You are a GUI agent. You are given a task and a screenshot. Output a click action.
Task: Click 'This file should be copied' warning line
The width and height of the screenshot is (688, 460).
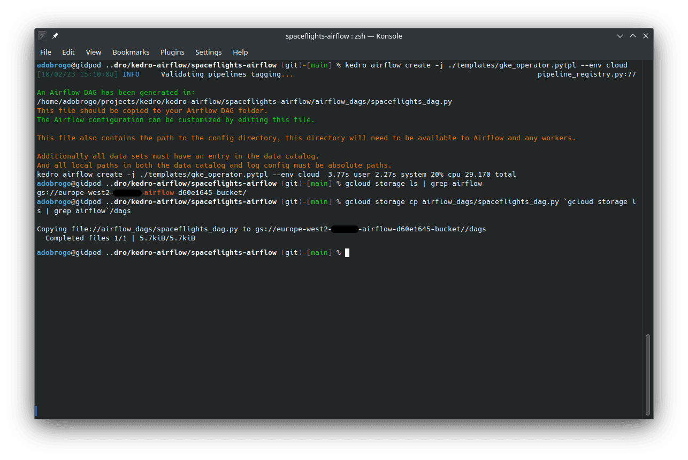pyautogui.click(x=152, y=111)
